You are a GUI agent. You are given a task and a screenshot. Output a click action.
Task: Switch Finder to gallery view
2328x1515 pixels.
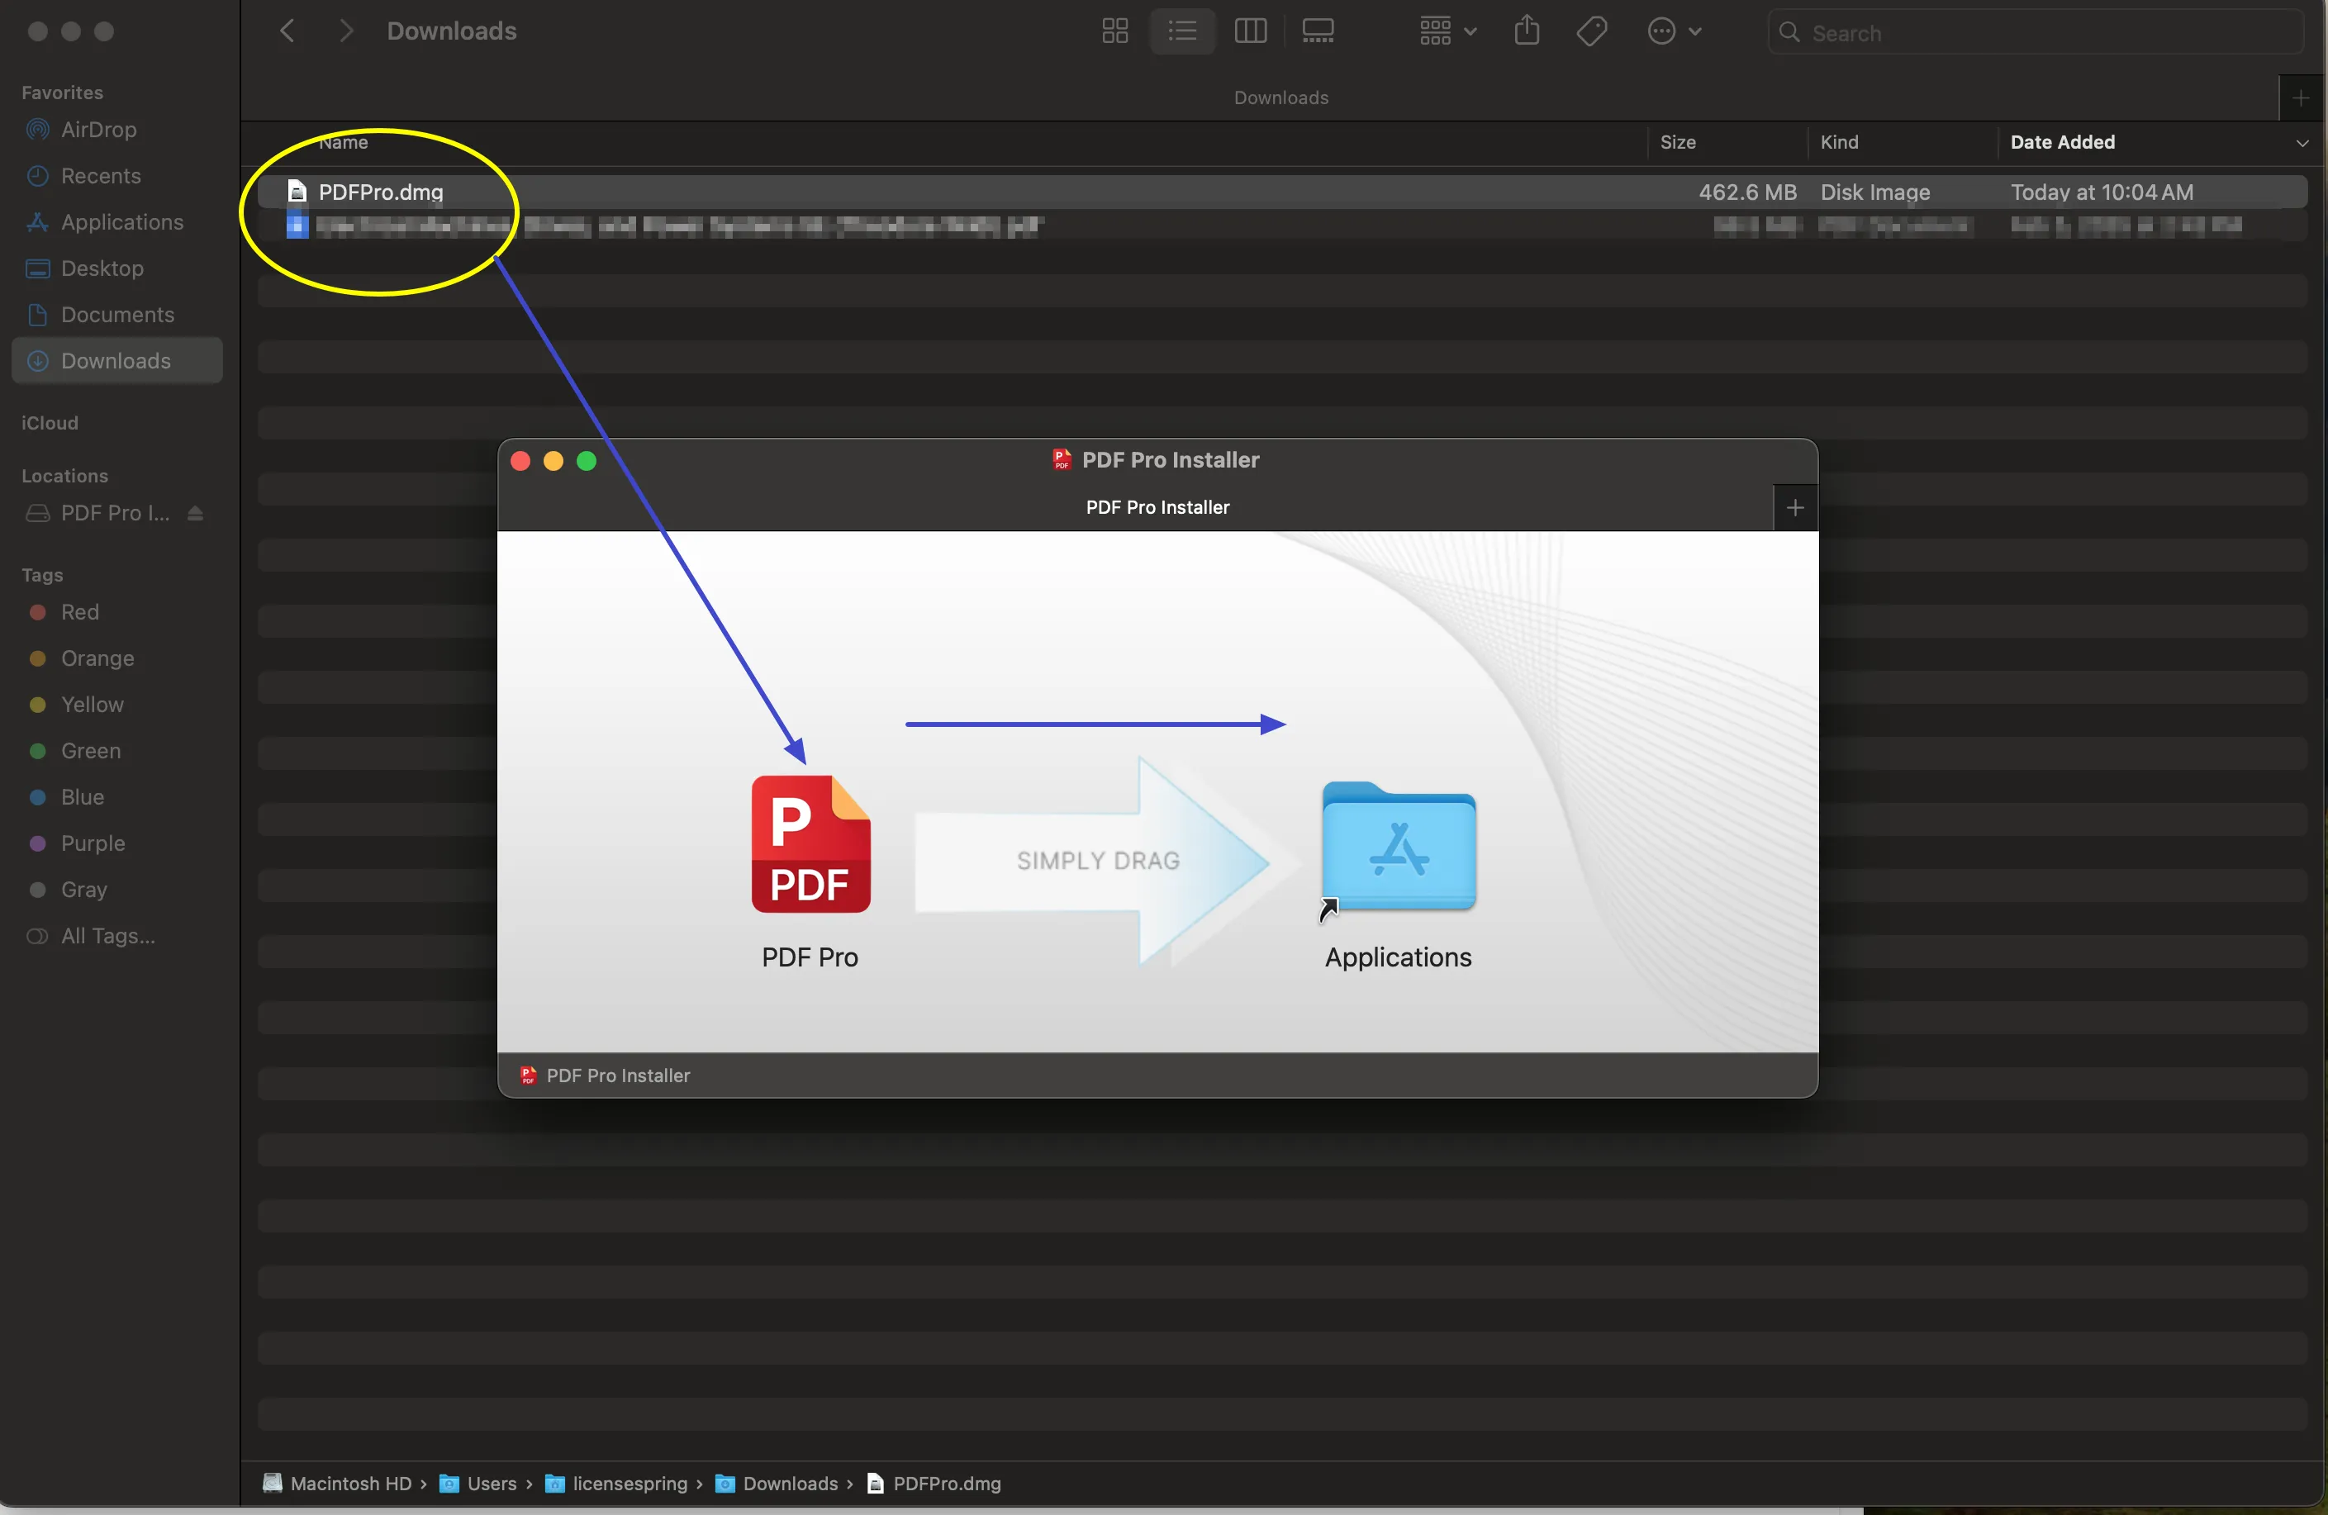coord(1318,31)
